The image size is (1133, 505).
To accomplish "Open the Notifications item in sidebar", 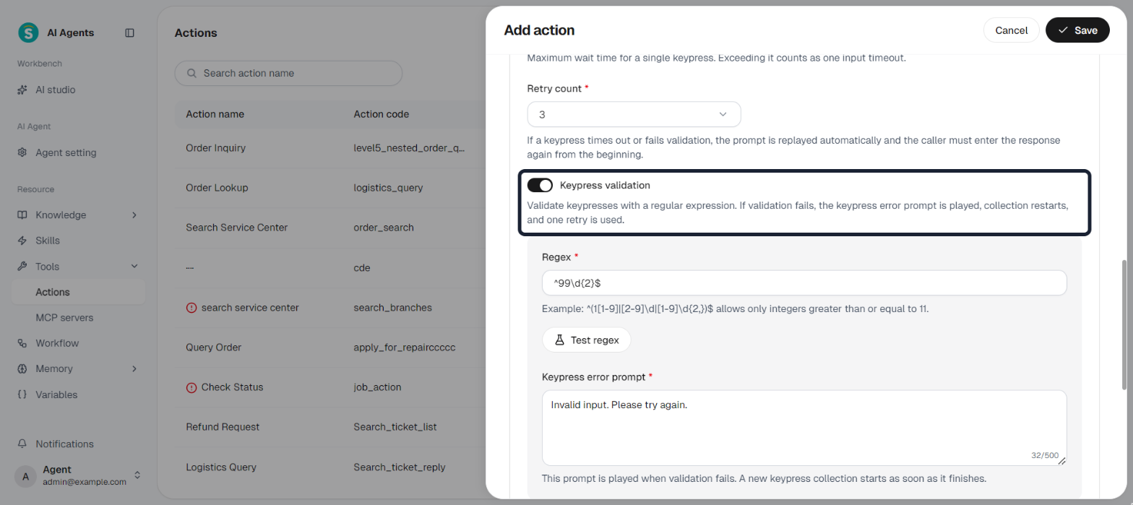I will coord(79,444).
